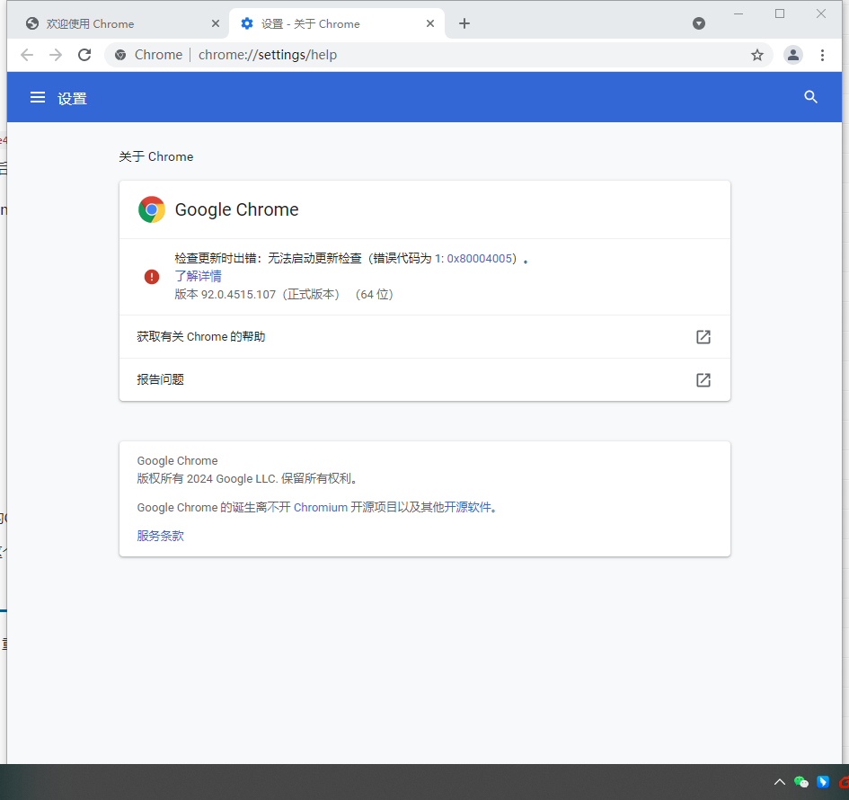Select the 设置 - 关于 Chrome tab

point(337,24)
